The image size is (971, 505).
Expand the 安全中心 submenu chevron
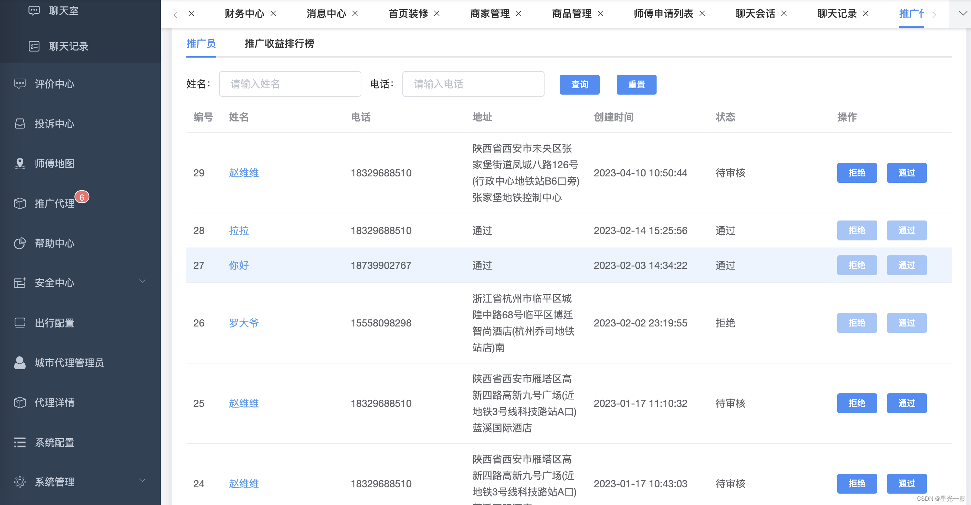click(142, 281)
